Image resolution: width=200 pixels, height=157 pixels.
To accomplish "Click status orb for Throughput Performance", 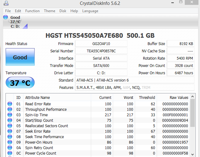I will [10, 109].
